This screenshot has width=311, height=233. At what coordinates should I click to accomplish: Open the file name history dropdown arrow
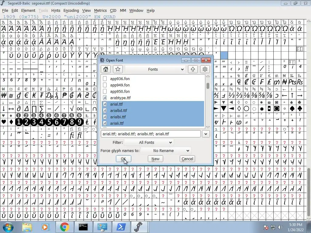[x=206, y=134]
